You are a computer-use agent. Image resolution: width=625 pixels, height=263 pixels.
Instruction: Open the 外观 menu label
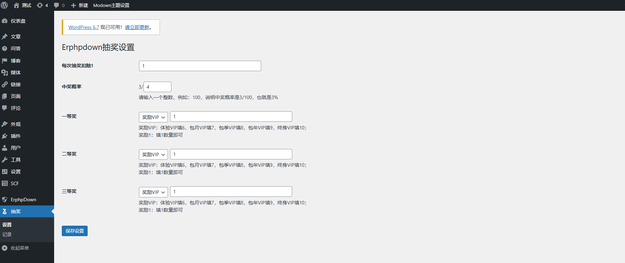pyautogui.click(x=16, y=124)
